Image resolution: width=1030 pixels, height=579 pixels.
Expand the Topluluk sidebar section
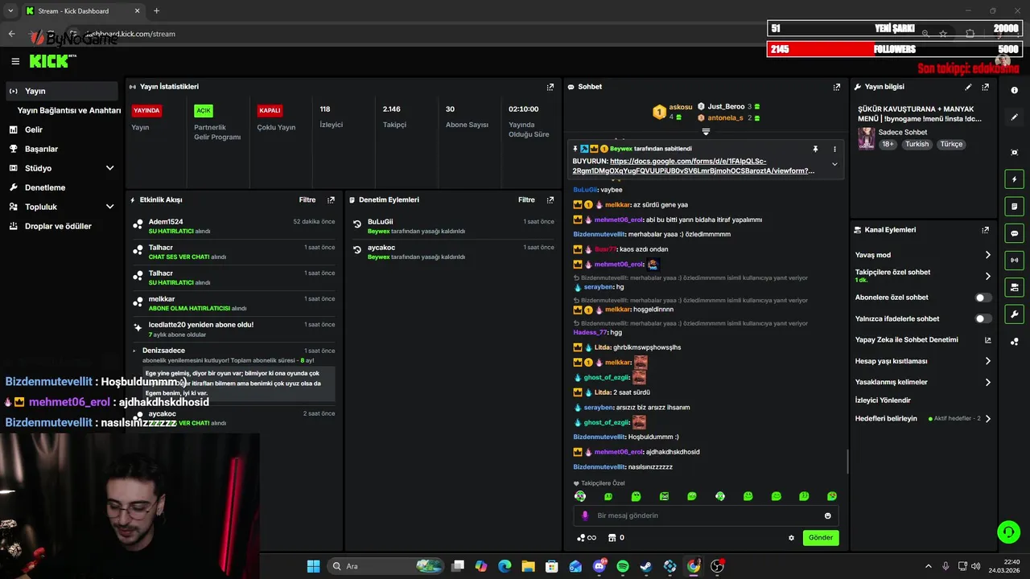pyautogui.click(x=110, y=207)
